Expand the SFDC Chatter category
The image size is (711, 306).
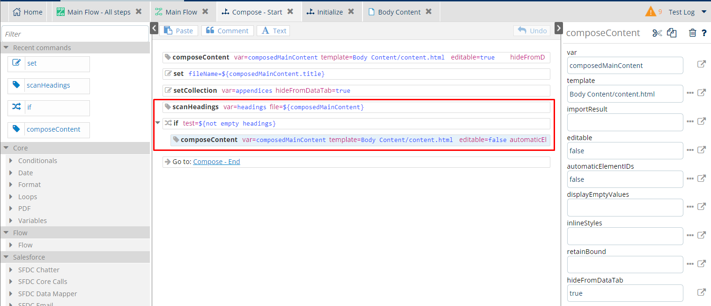(x=11, y=270)
